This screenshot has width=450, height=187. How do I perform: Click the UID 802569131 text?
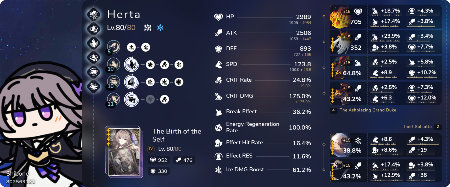(21, 181)
